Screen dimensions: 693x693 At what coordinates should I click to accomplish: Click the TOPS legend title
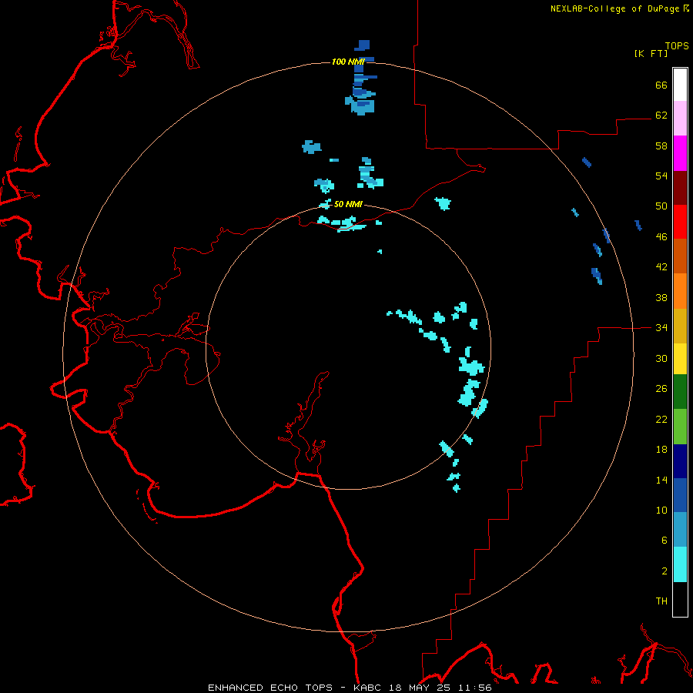[677, 46]
